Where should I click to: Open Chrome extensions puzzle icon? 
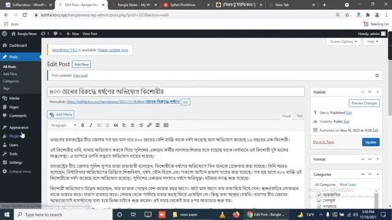click(x=367, y=15)
